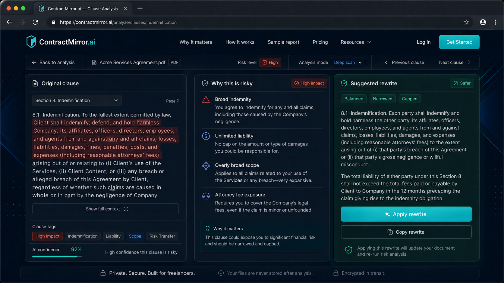Click the Broad indemnity heading
Screen dimensions: 504x283
(233, 99)
